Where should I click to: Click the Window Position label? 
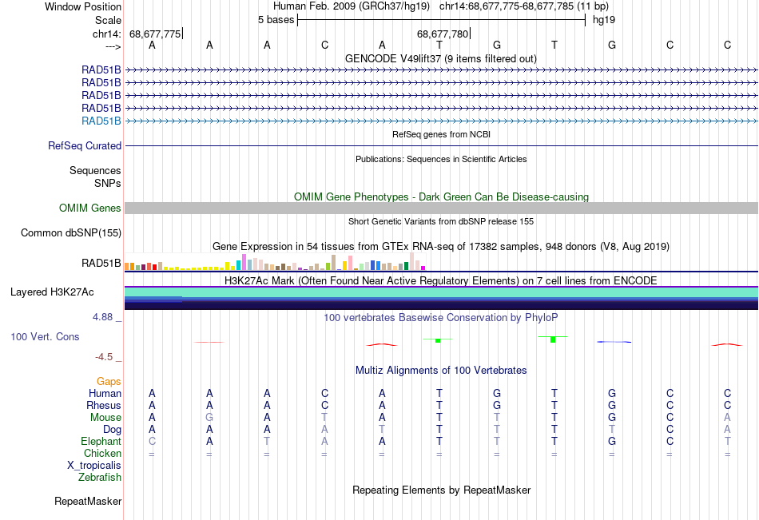pos(83,6)
